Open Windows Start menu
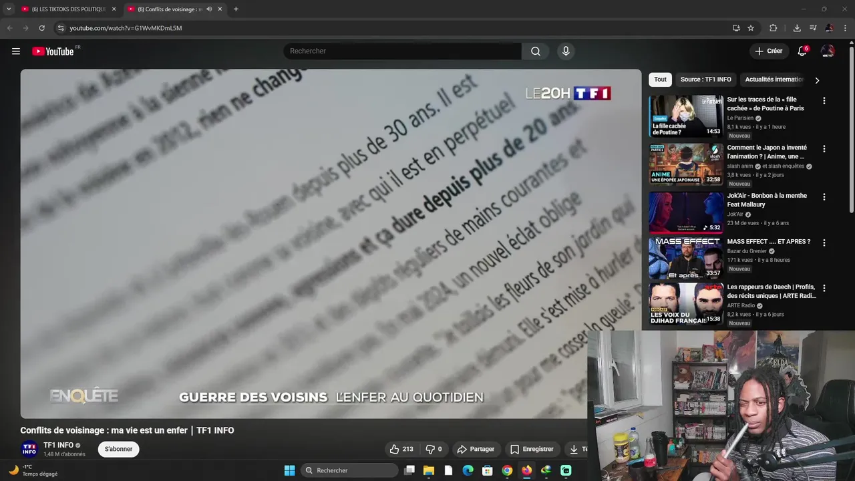Viewport: 855px width, 481px height. 289,470
